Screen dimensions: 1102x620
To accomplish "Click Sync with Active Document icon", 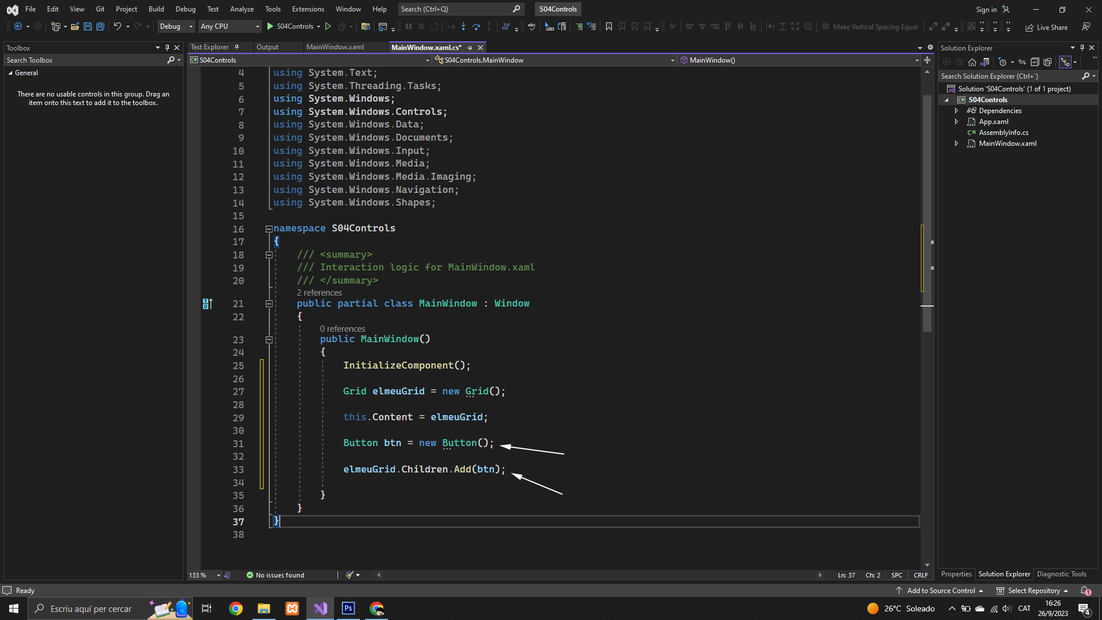I will coord(1022,62).
